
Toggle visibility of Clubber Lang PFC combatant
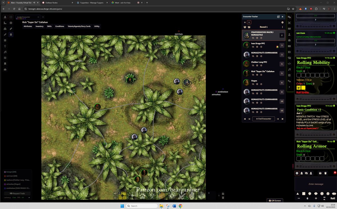tap(253, 66)
